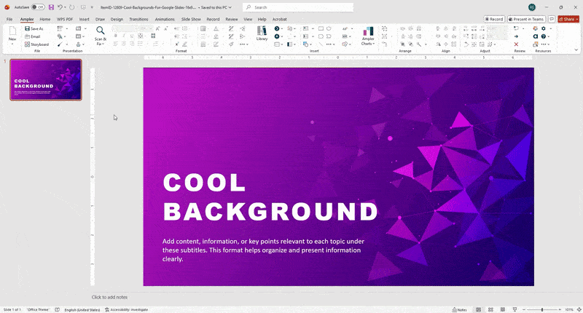Image resolution: width=583 pixels, height=313 pixels.
Task: Switch to Slide Sorter view
Action: [x=490, y=309]
